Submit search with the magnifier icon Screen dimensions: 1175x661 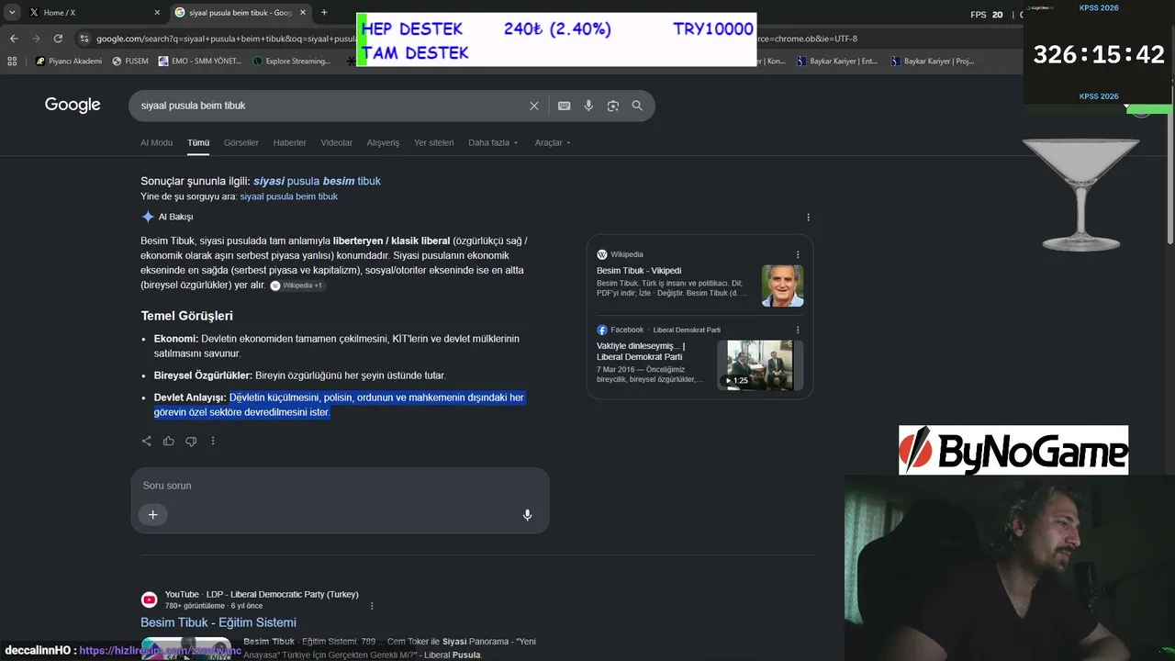coord(637,106)
